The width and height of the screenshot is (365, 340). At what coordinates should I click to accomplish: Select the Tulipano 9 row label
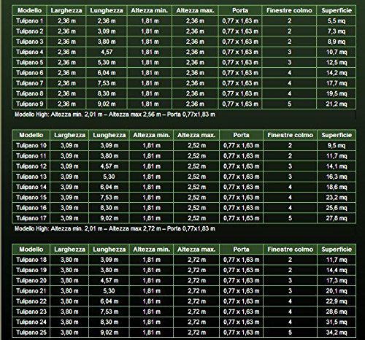[x=29, y=104]
